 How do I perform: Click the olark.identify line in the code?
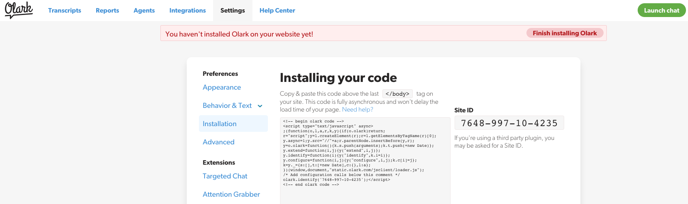(336, 180)
